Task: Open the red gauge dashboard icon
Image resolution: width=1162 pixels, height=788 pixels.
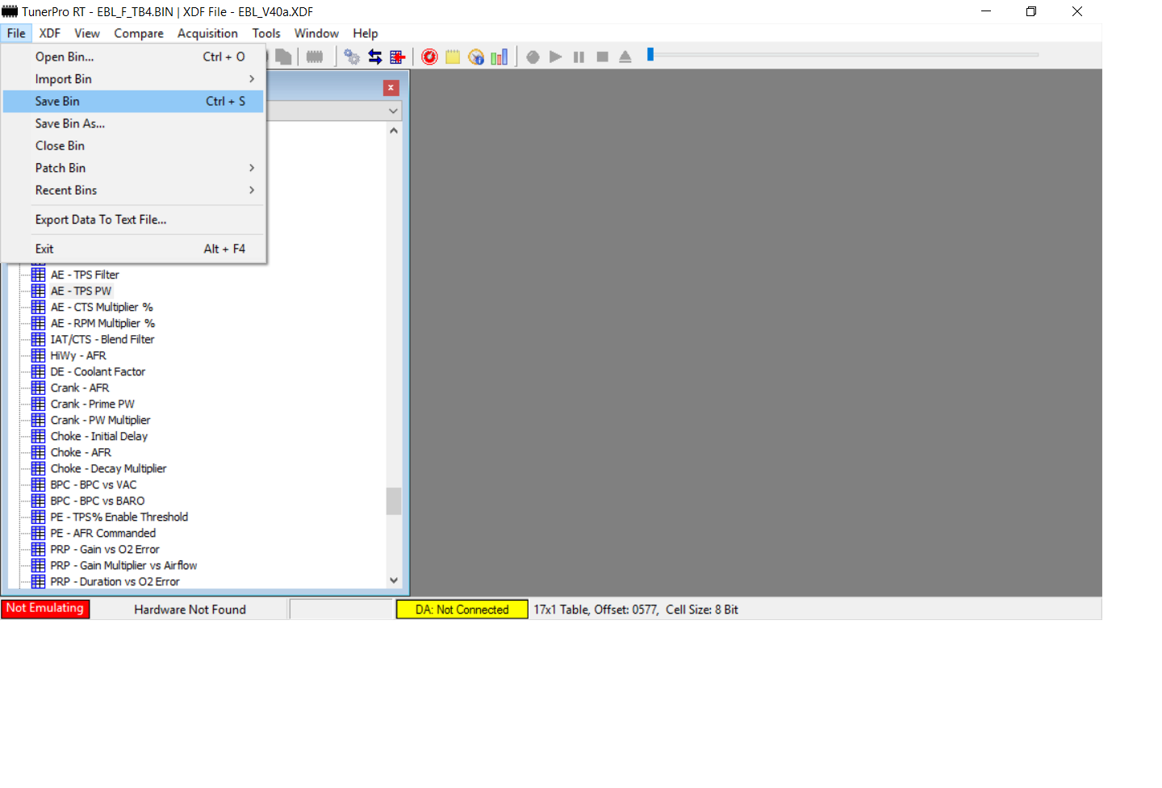Action: click(x=429, y=57)
